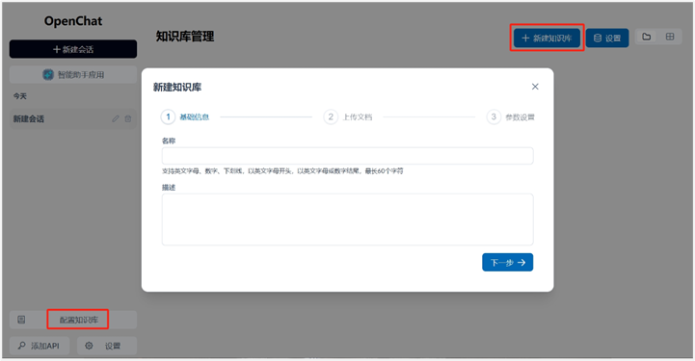Select step 3 参数设置
Viewport: 695px width, 361px height.
[511, 116]
